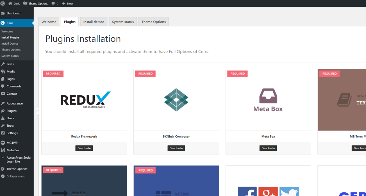
Task: Click the Appearance paintbrush icon
Action: coord(3,103)
